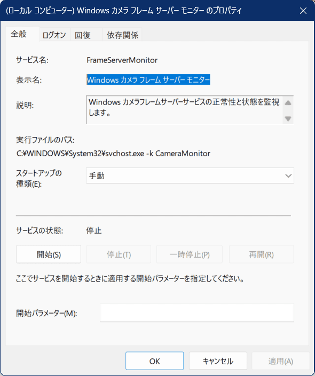Click the 実行ファイルのパス: label
This screenshot has width=315, height=376.
click(x=45, y=140)
